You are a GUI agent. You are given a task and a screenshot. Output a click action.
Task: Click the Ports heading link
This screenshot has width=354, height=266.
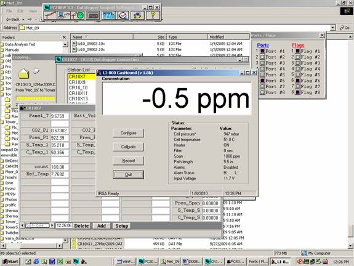click(x=263, y=45)
